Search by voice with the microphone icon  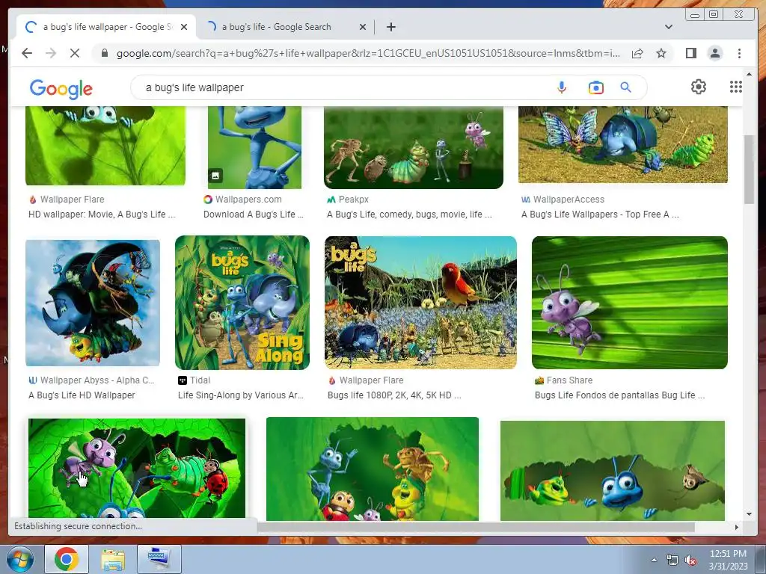(562, 87)
